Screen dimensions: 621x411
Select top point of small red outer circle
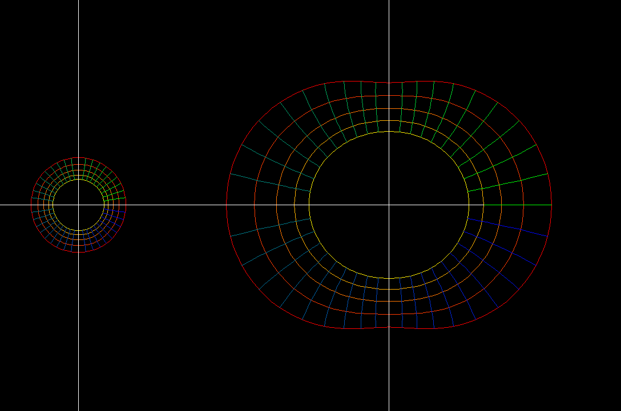tap(78, 157)
